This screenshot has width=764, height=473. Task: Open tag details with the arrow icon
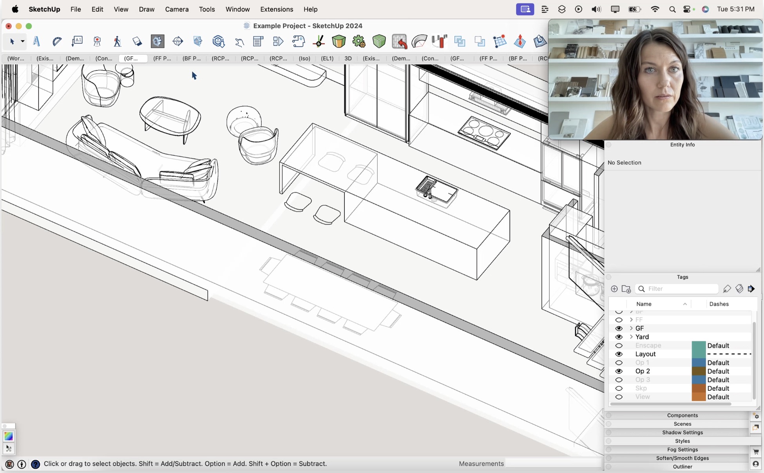pyautogui.click(x=752, y=289)
